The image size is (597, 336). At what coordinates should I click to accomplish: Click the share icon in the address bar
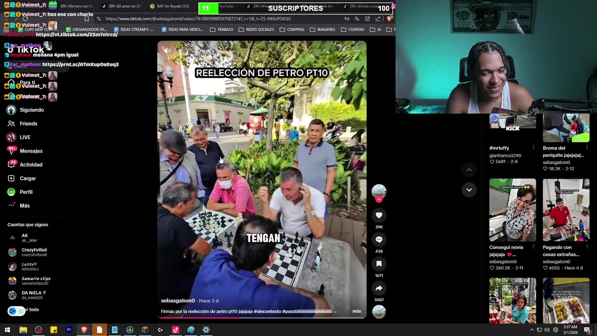pos(378,19)
